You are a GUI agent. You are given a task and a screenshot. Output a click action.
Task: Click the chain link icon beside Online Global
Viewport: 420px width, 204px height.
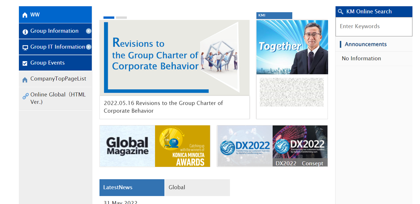[x=25, y=96]
